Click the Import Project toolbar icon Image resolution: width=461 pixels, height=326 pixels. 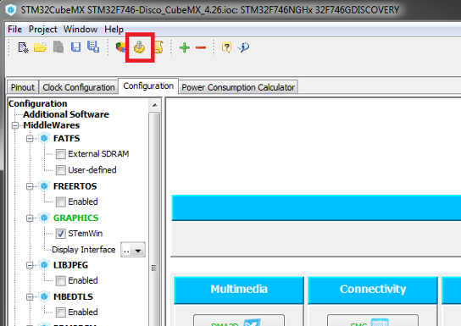coord(58,47)
